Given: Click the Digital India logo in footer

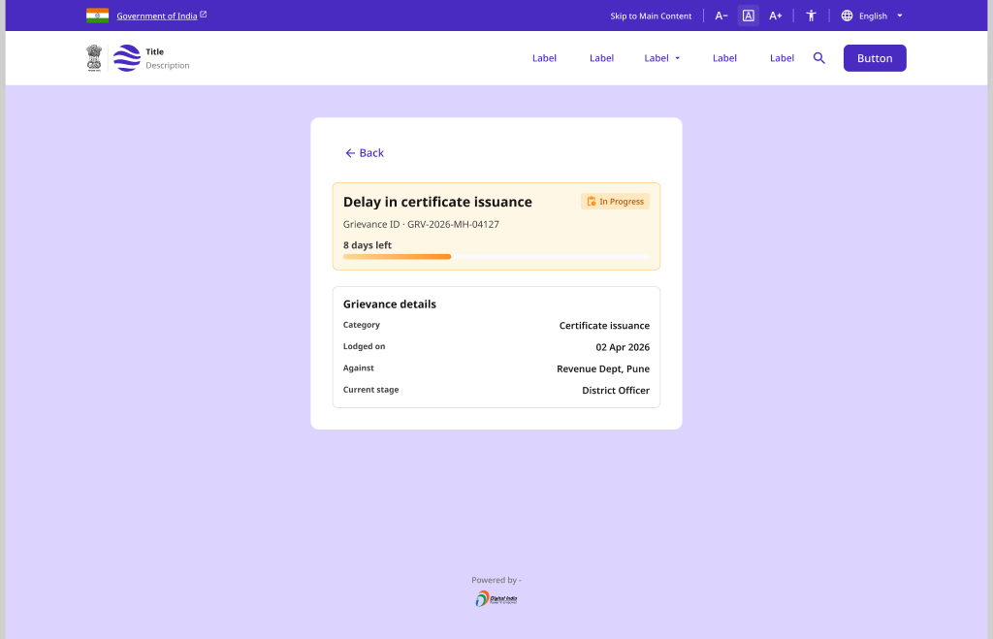Looking at the screenshot, I should click(x=496, y=598).
